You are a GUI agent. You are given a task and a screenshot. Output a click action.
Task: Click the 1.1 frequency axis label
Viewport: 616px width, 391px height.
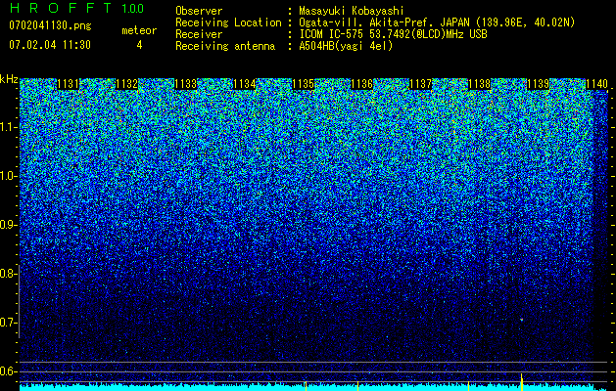point(9,127)
